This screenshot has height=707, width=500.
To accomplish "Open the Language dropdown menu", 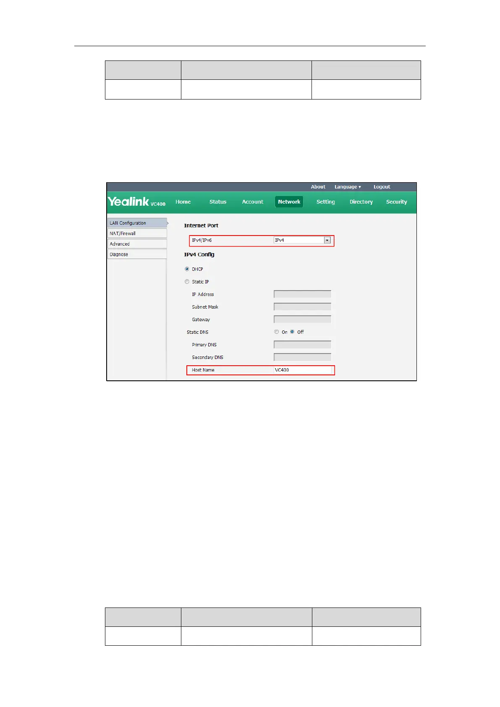I will [x=348, y=187].
